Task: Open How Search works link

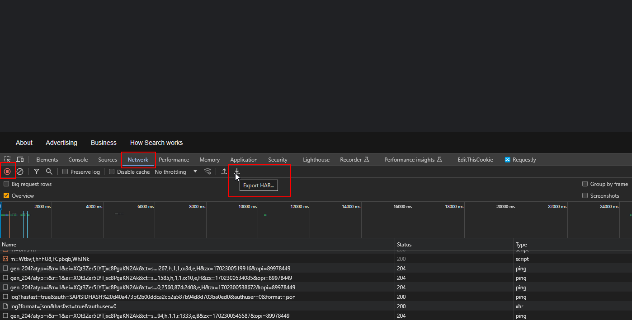Action: [156, 143]
